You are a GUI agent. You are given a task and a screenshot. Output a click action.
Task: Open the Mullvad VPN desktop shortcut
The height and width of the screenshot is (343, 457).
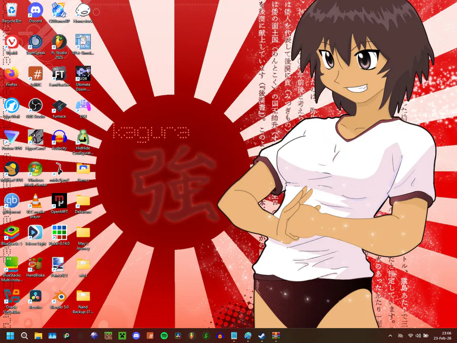12,172
